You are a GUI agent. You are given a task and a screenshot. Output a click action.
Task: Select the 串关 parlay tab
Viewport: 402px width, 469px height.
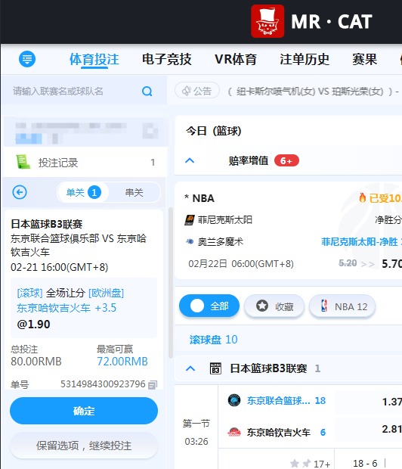click(x=135, y=192)
